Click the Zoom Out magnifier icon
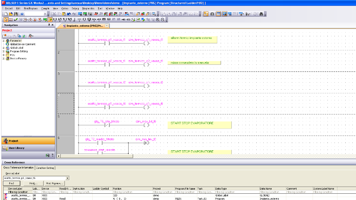356x200 pixels. 162,20
